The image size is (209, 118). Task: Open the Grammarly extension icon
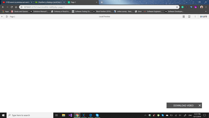[x=182, y=7]
